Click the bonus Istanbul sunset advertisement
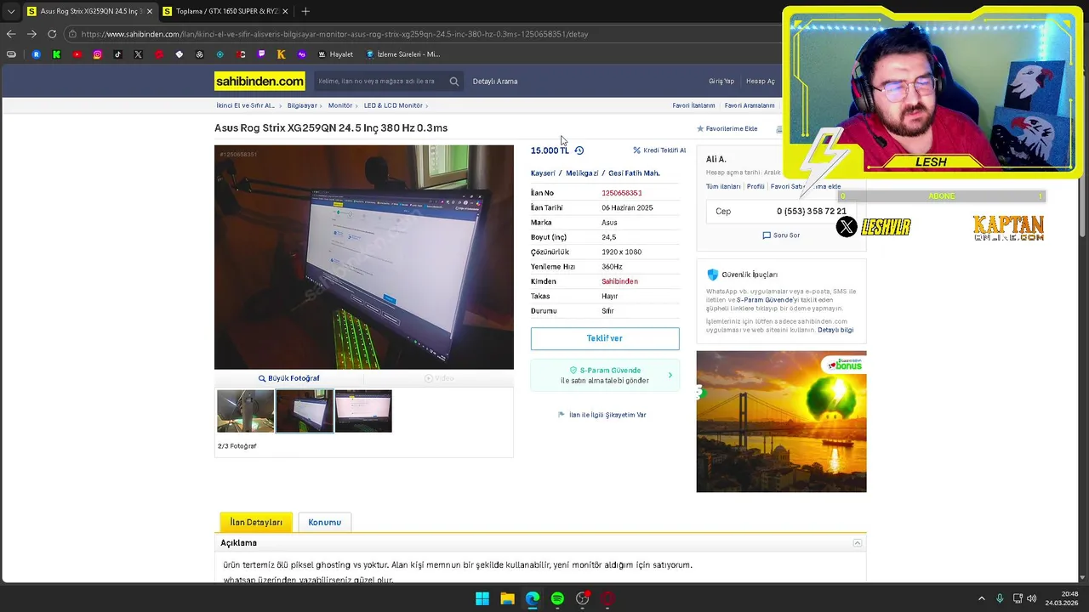Screen dimensions: 1089x612 coord(781,422)
